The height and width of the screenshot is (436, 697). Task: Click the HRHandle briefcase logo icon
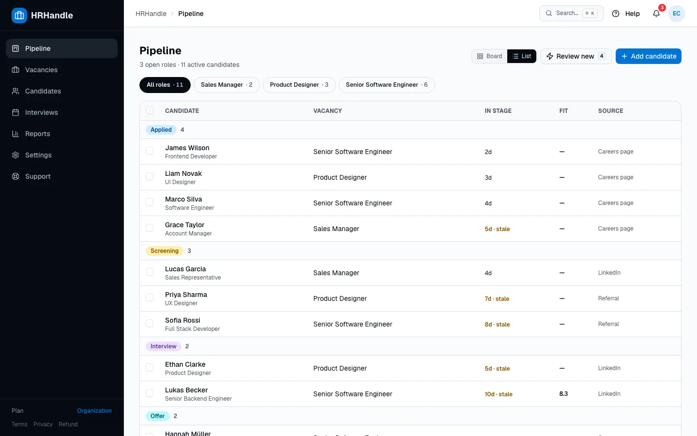pyautogui.click(x=19, y=16)
